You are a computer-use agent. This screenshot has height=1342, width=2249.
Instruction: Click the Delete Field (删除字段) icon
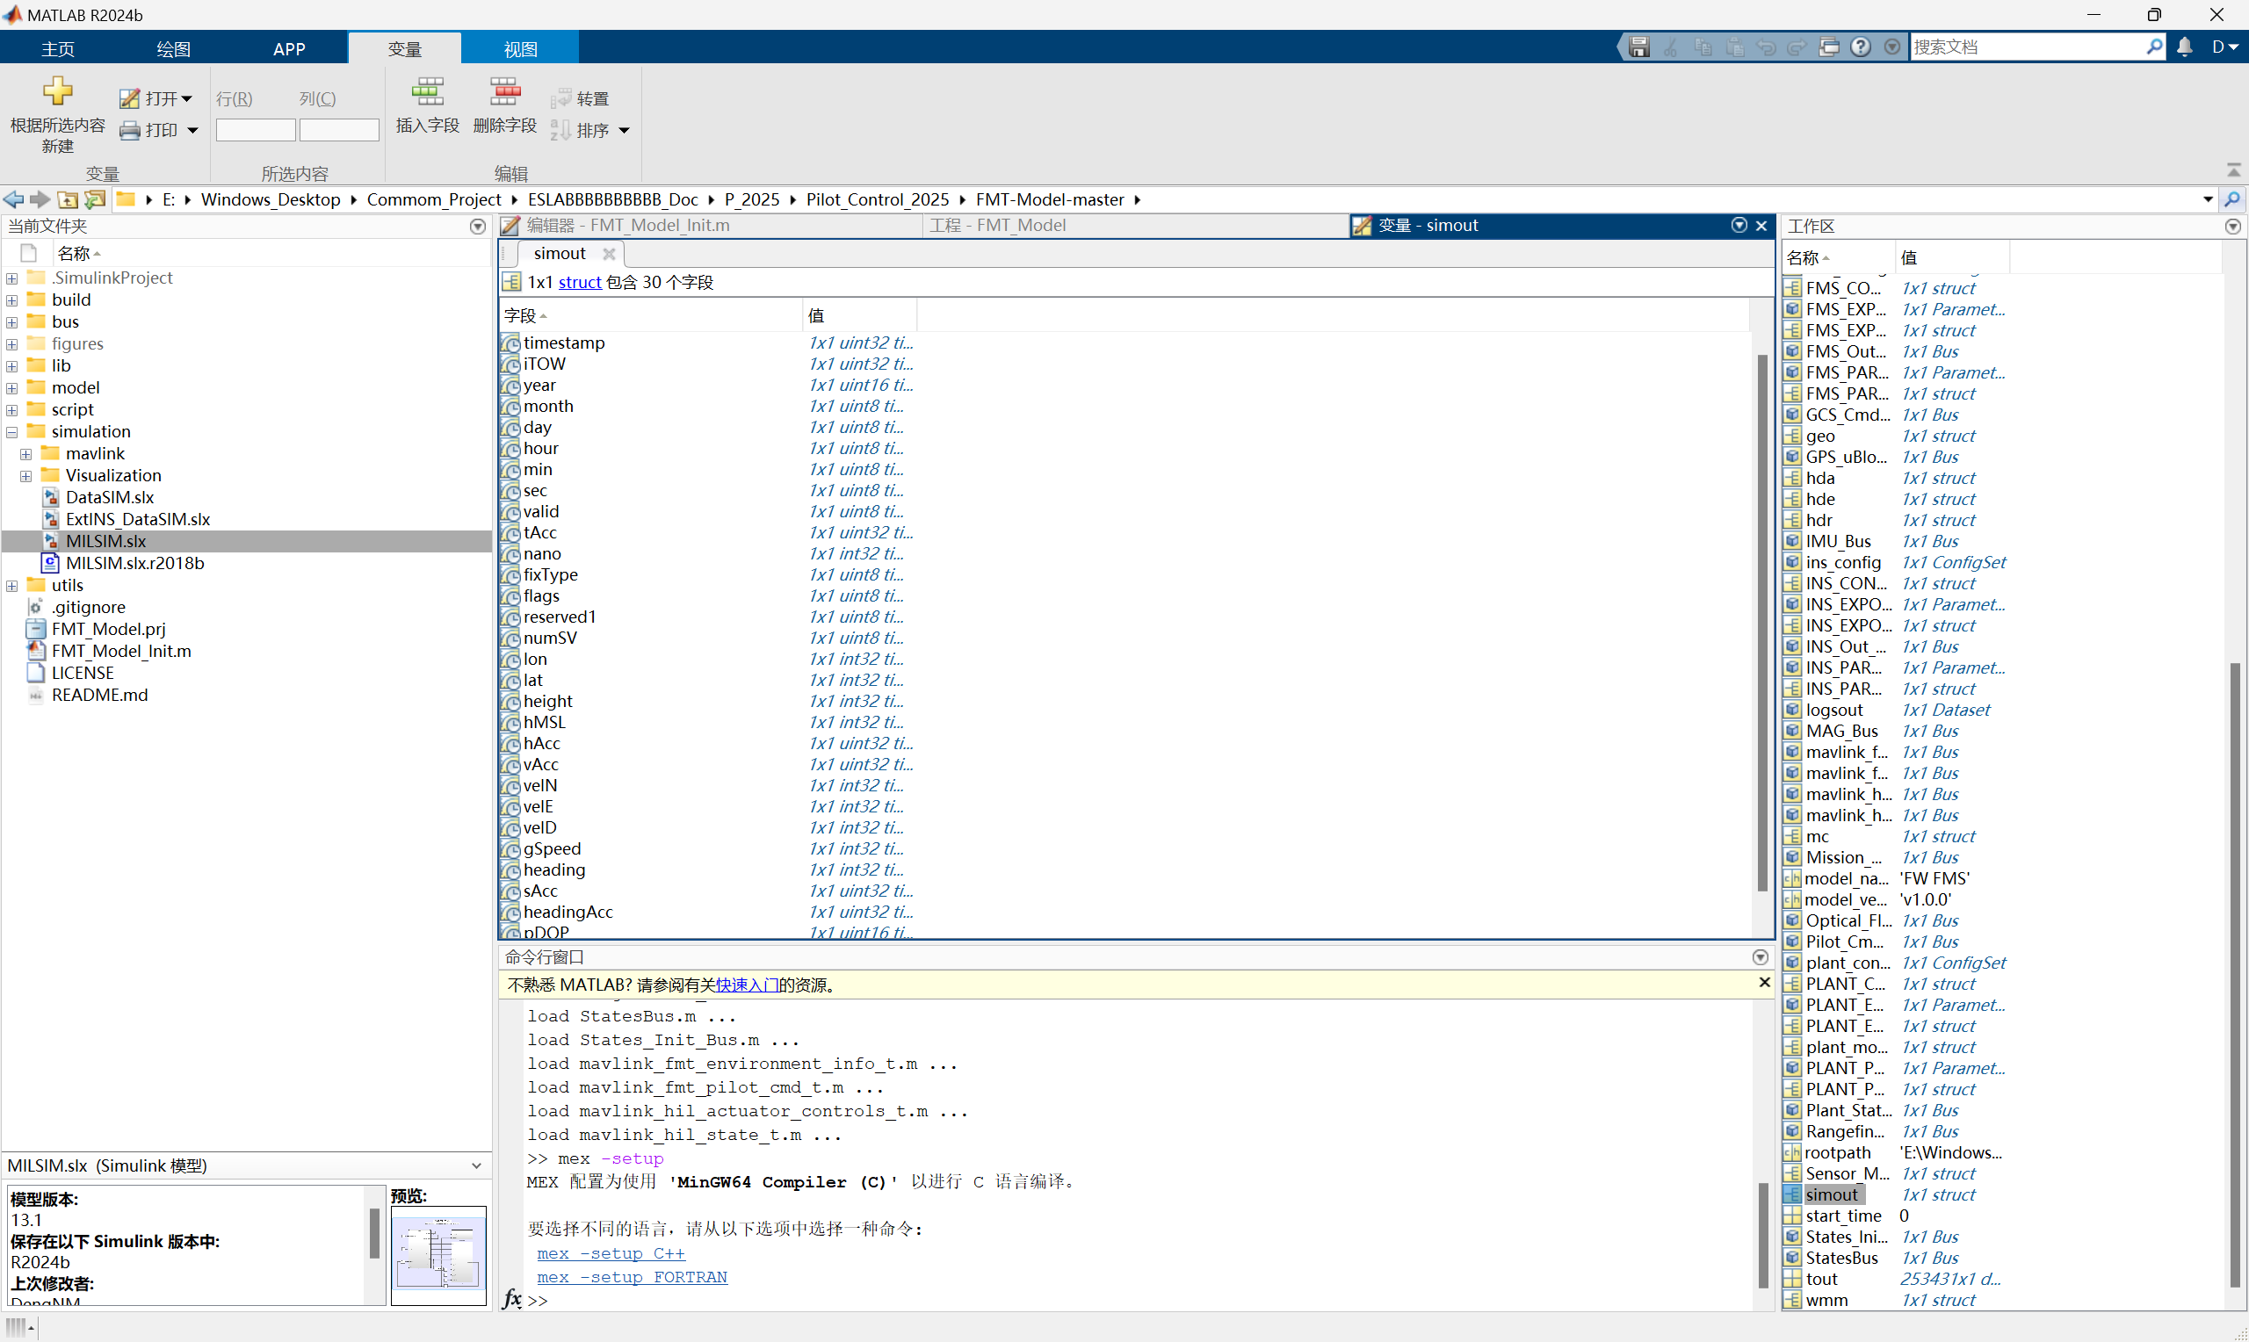click(504, 91)
